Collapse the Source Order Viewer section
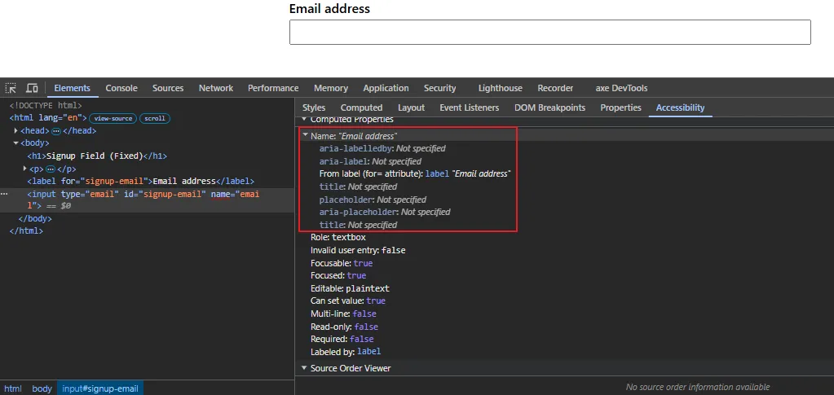This screenshot has height=395, width=834. [304, 368]
